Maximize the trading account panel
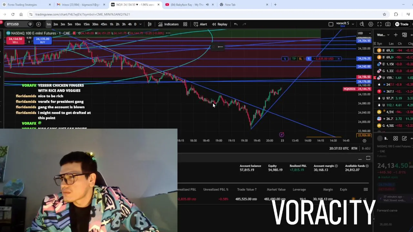This screenshot has width=413, height=232. point(368,158)
